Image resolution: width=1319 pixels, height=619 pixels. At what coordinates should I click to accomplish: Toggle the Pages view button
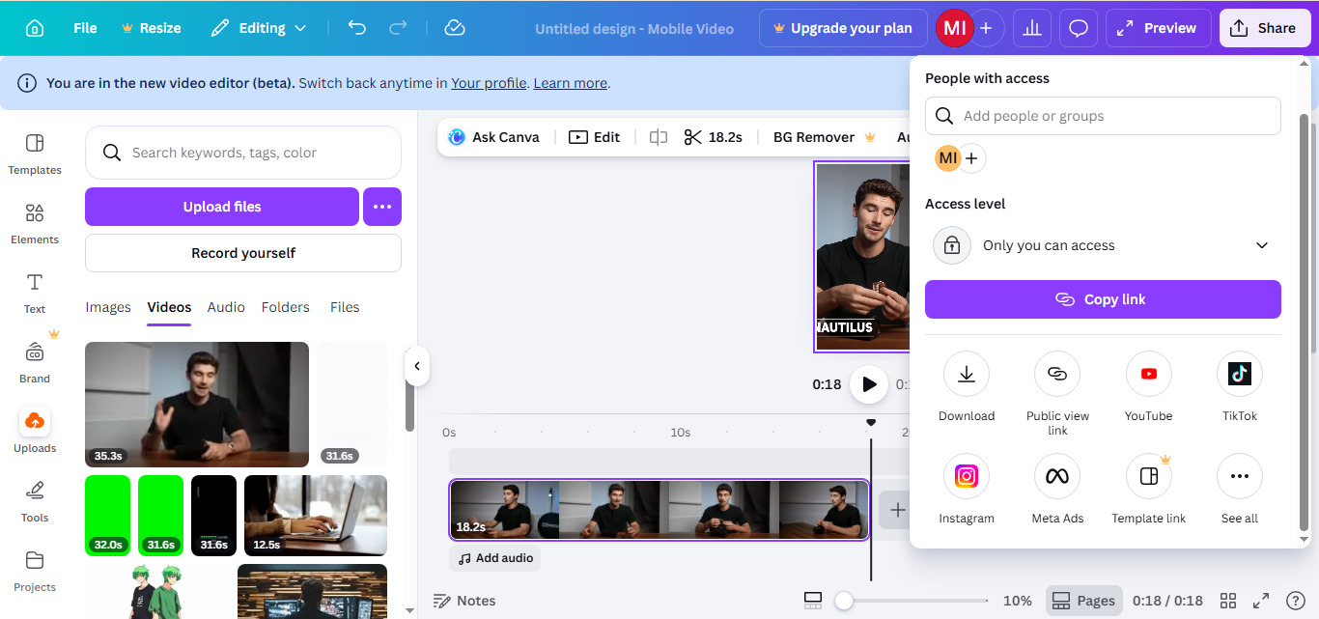click(1083, 601)
